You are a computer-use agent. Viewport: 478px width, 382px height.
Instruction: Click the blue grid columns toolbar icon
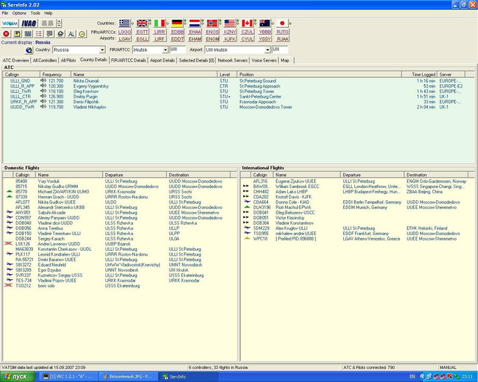click(28, 33)
